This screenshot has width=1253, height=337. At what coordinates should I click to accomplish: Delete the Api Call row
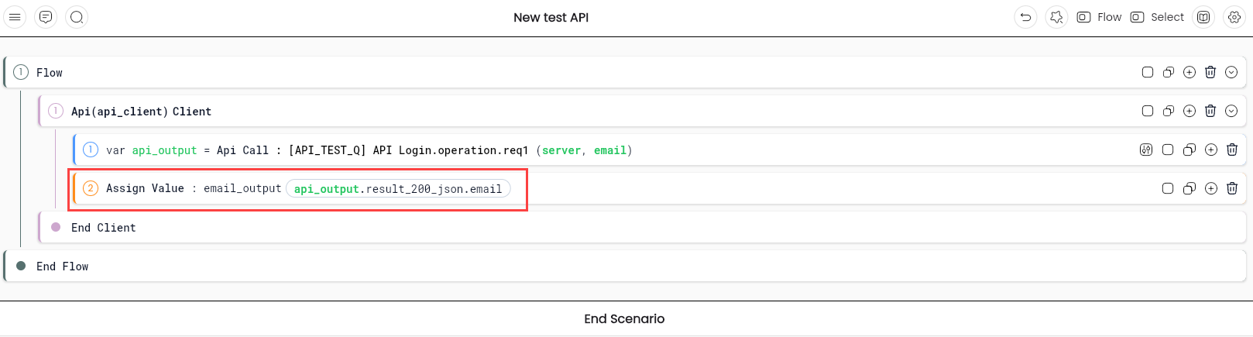pos(1232,150)
